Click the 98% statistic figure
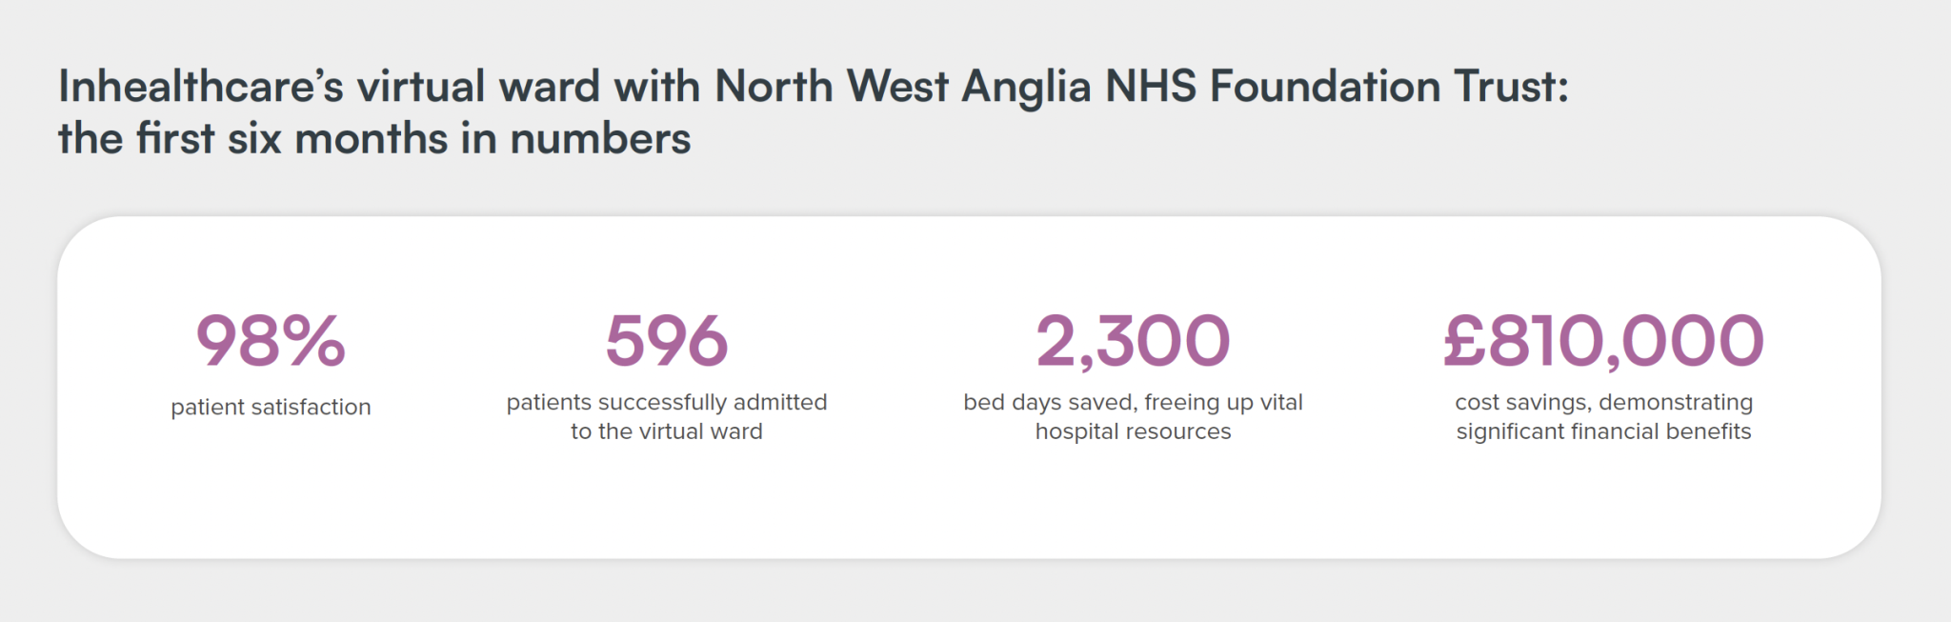The width and height of the screenshot is (1951, 622). (271, 341)
